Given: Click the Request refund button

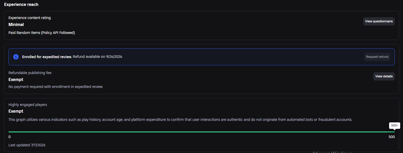Looking at the screenshot, I should tap(377, 57).
